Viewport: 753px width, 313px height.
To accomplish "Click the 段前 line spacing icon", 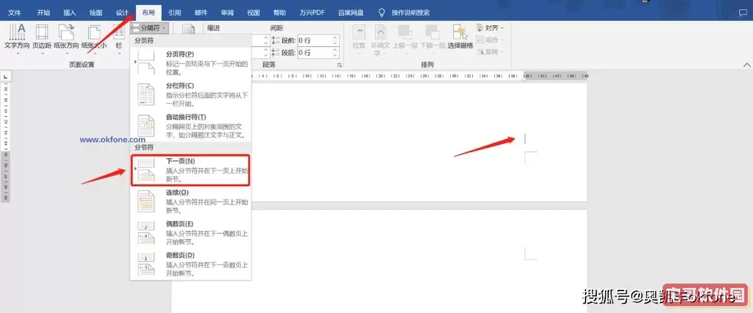I will pyautogui.click(x=276, y=40).
